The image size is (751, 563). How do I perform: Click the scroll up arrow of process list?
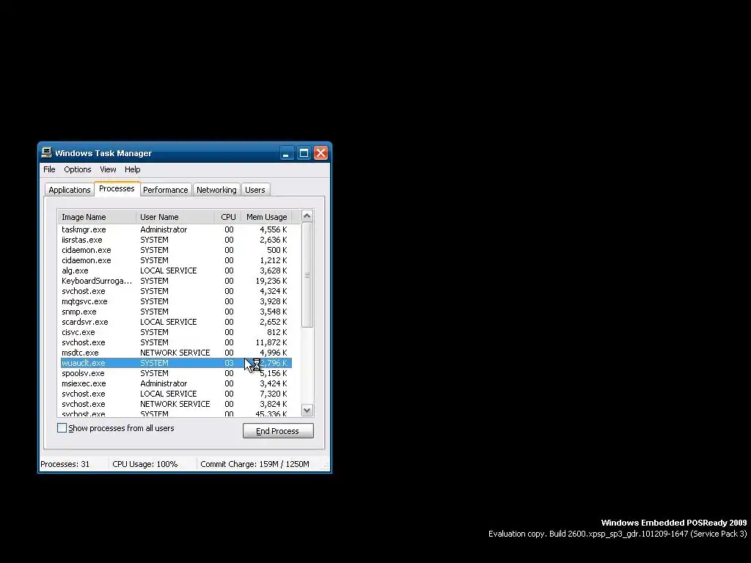[x=307, y=216]
